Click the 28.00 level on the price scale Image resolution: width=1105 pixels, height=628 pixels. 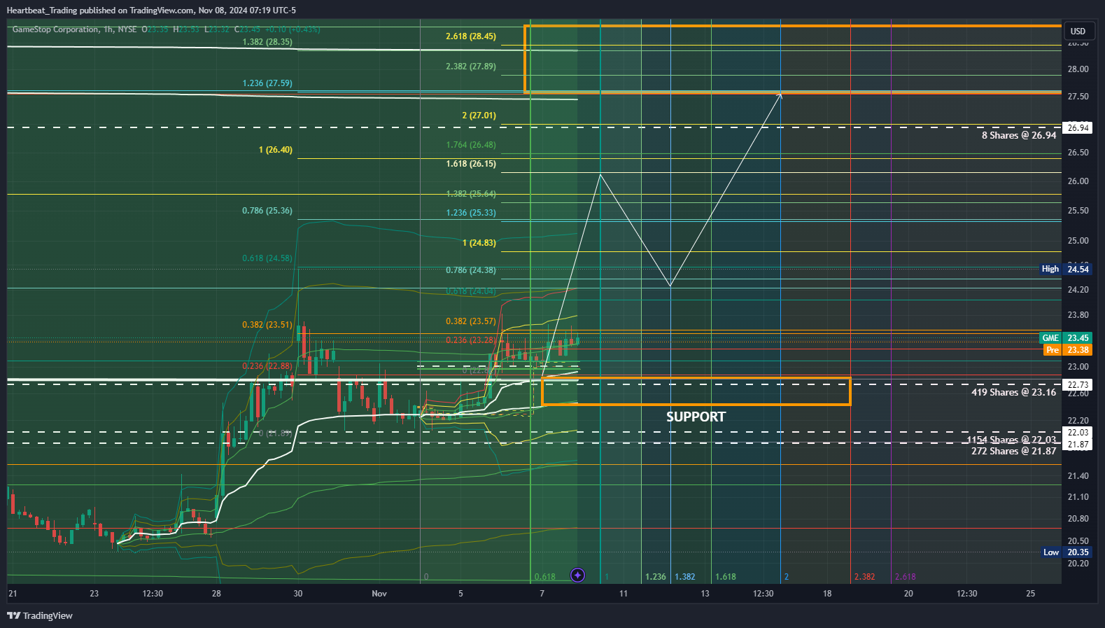1078,69
